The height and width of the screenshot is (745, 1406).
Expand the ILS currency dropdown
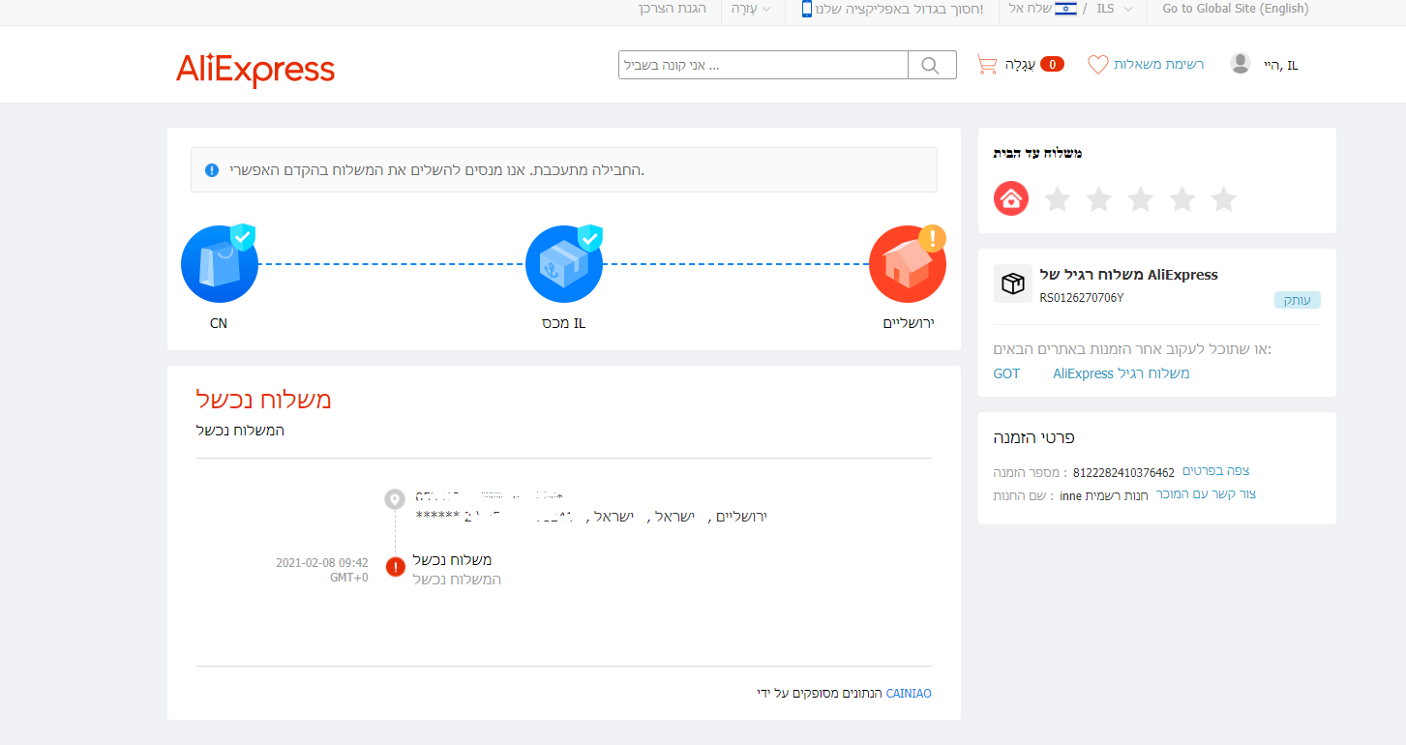tap(1114, 9)
